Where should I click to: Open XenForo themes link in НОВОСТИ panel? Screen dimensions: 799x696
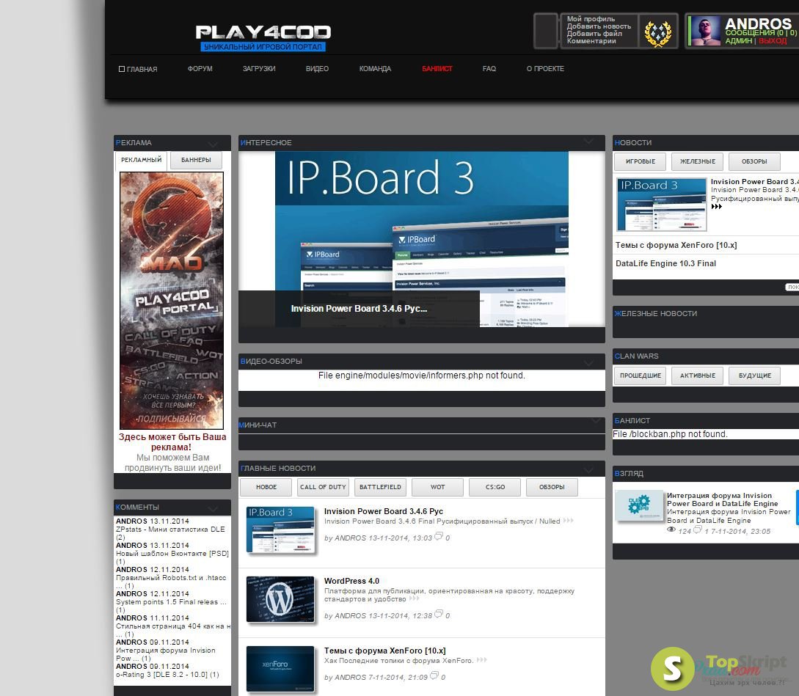676,245
